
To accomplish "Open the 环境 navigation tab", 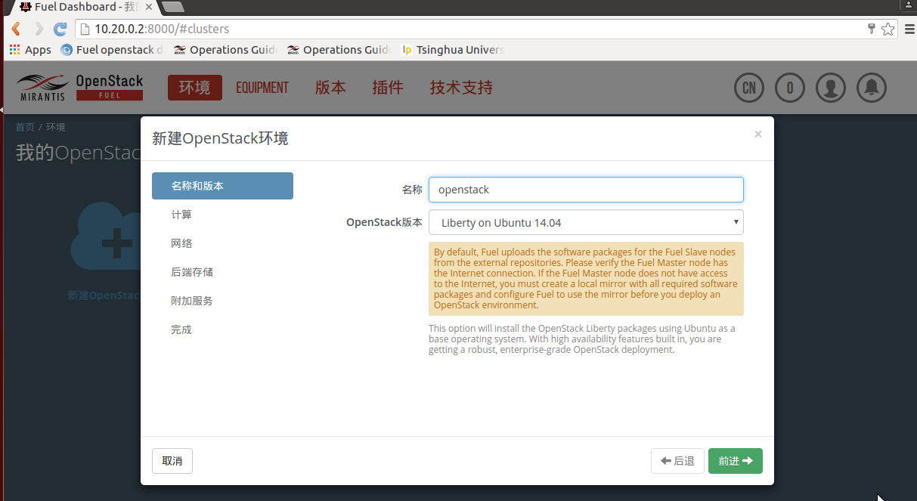I will (195, 88).
